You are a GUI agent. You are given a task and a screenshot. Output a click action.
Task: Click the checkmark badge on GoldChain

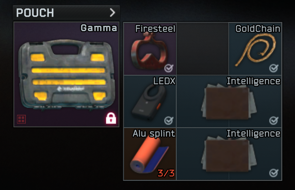pyautogui.click(x=274, y=68)
